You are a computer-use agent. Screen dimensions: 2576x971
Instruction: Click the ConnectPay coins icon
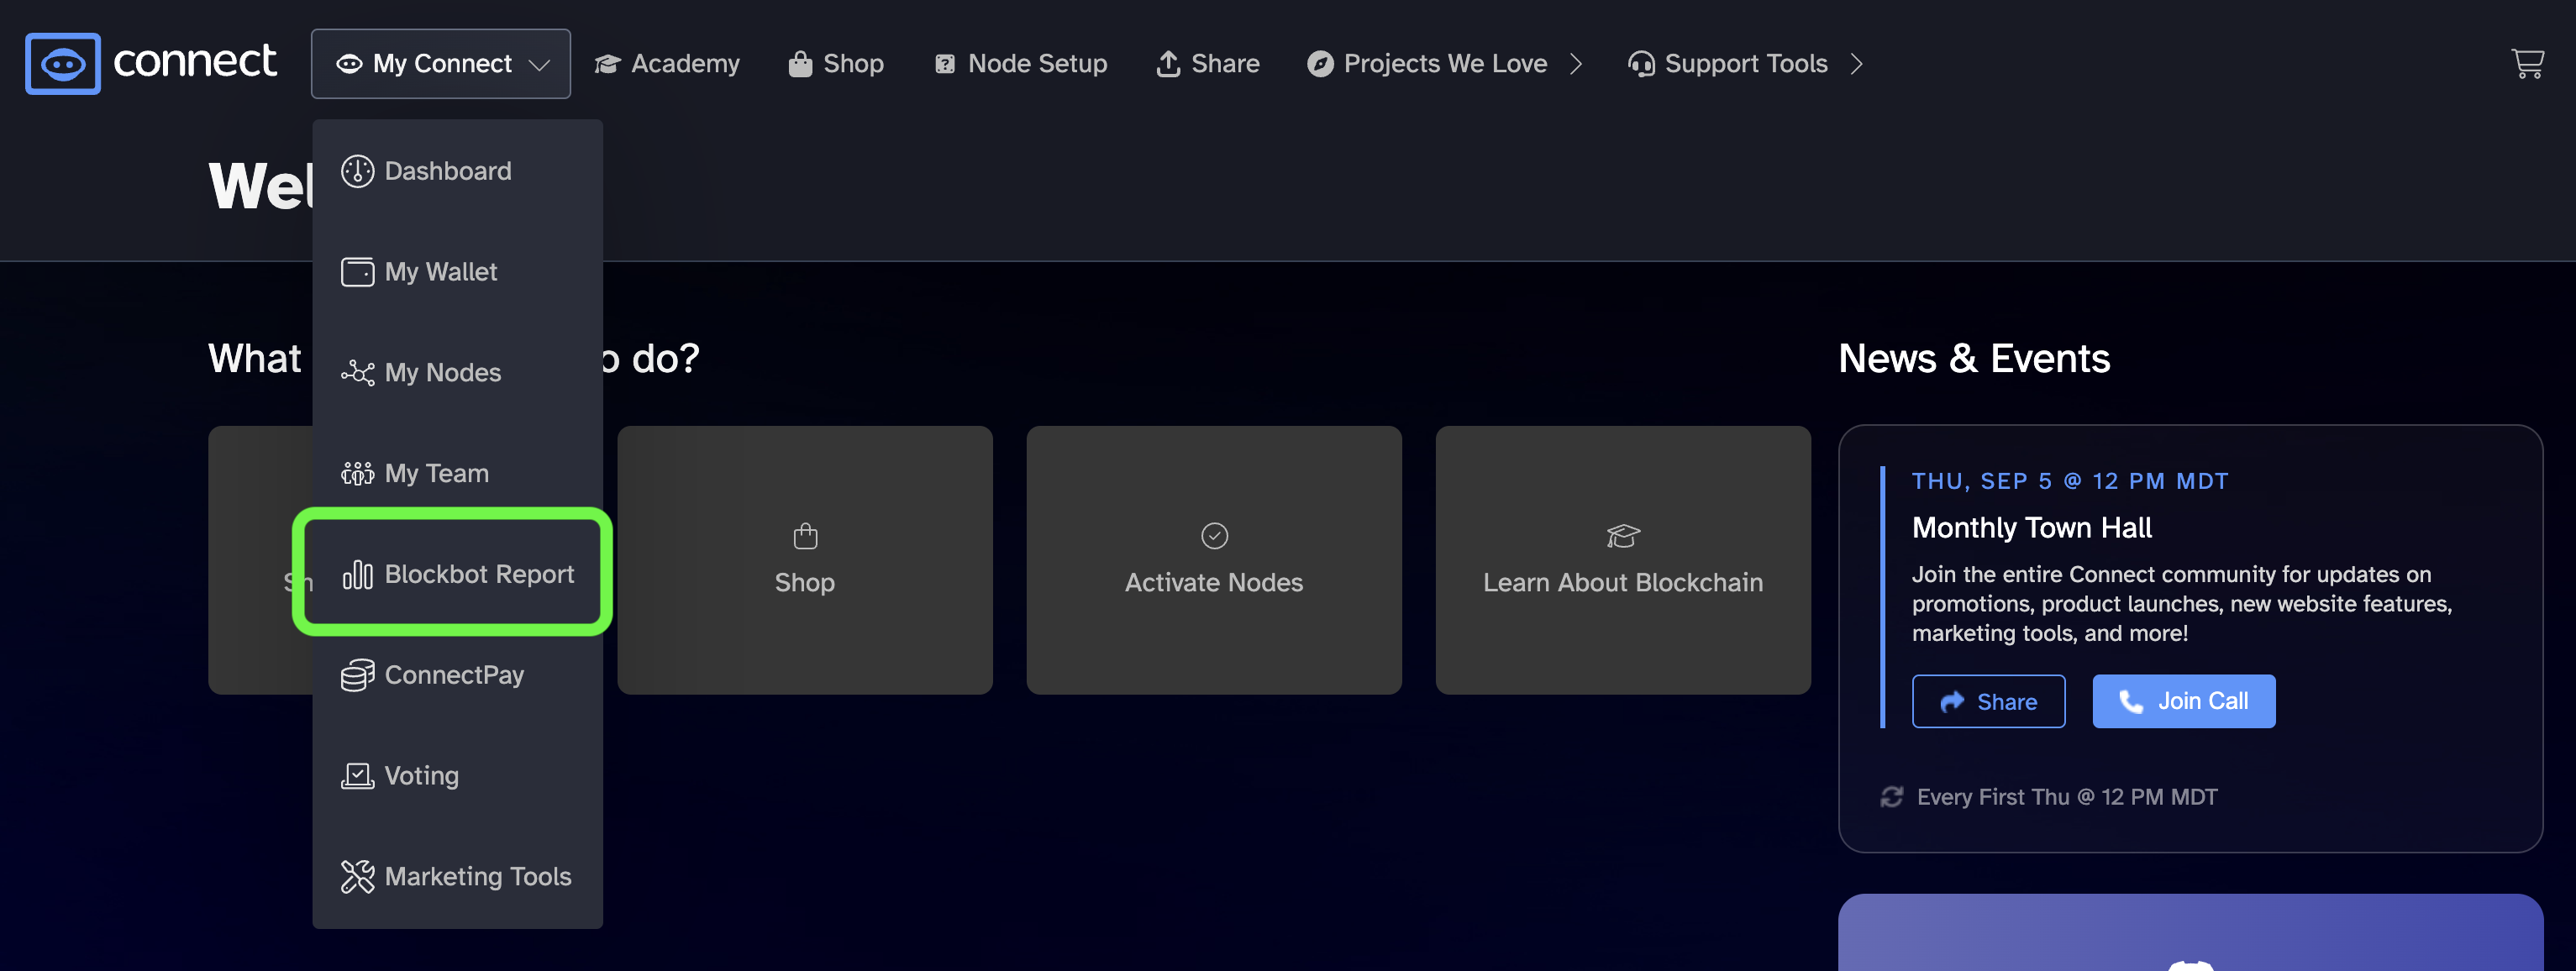[x=357, y=675]
